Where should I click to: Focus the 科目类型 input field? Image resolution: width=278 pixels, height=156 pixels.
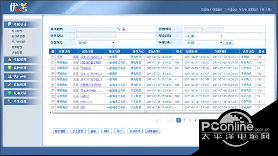[96, 29]
